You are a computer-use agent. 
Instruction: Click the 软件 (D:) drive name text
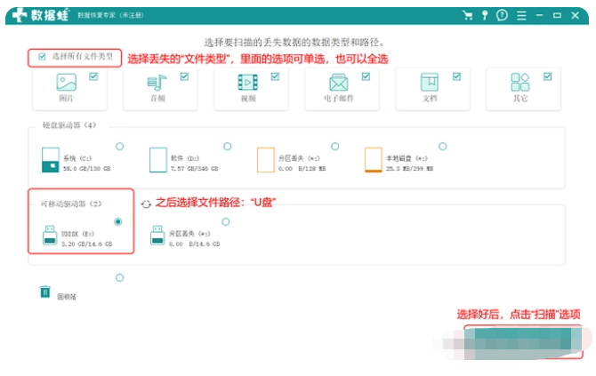185,158
